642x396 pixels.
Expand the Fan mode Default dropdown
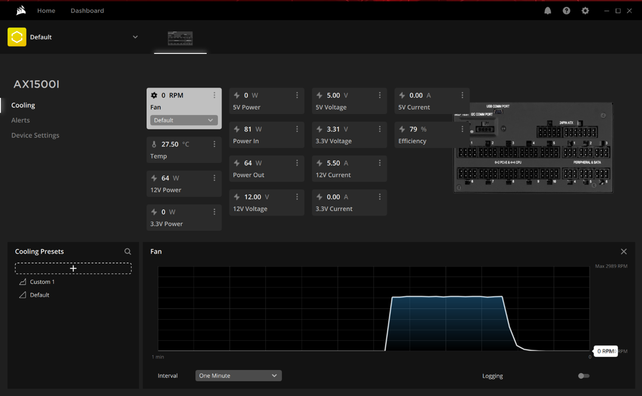tap(184, 120)
